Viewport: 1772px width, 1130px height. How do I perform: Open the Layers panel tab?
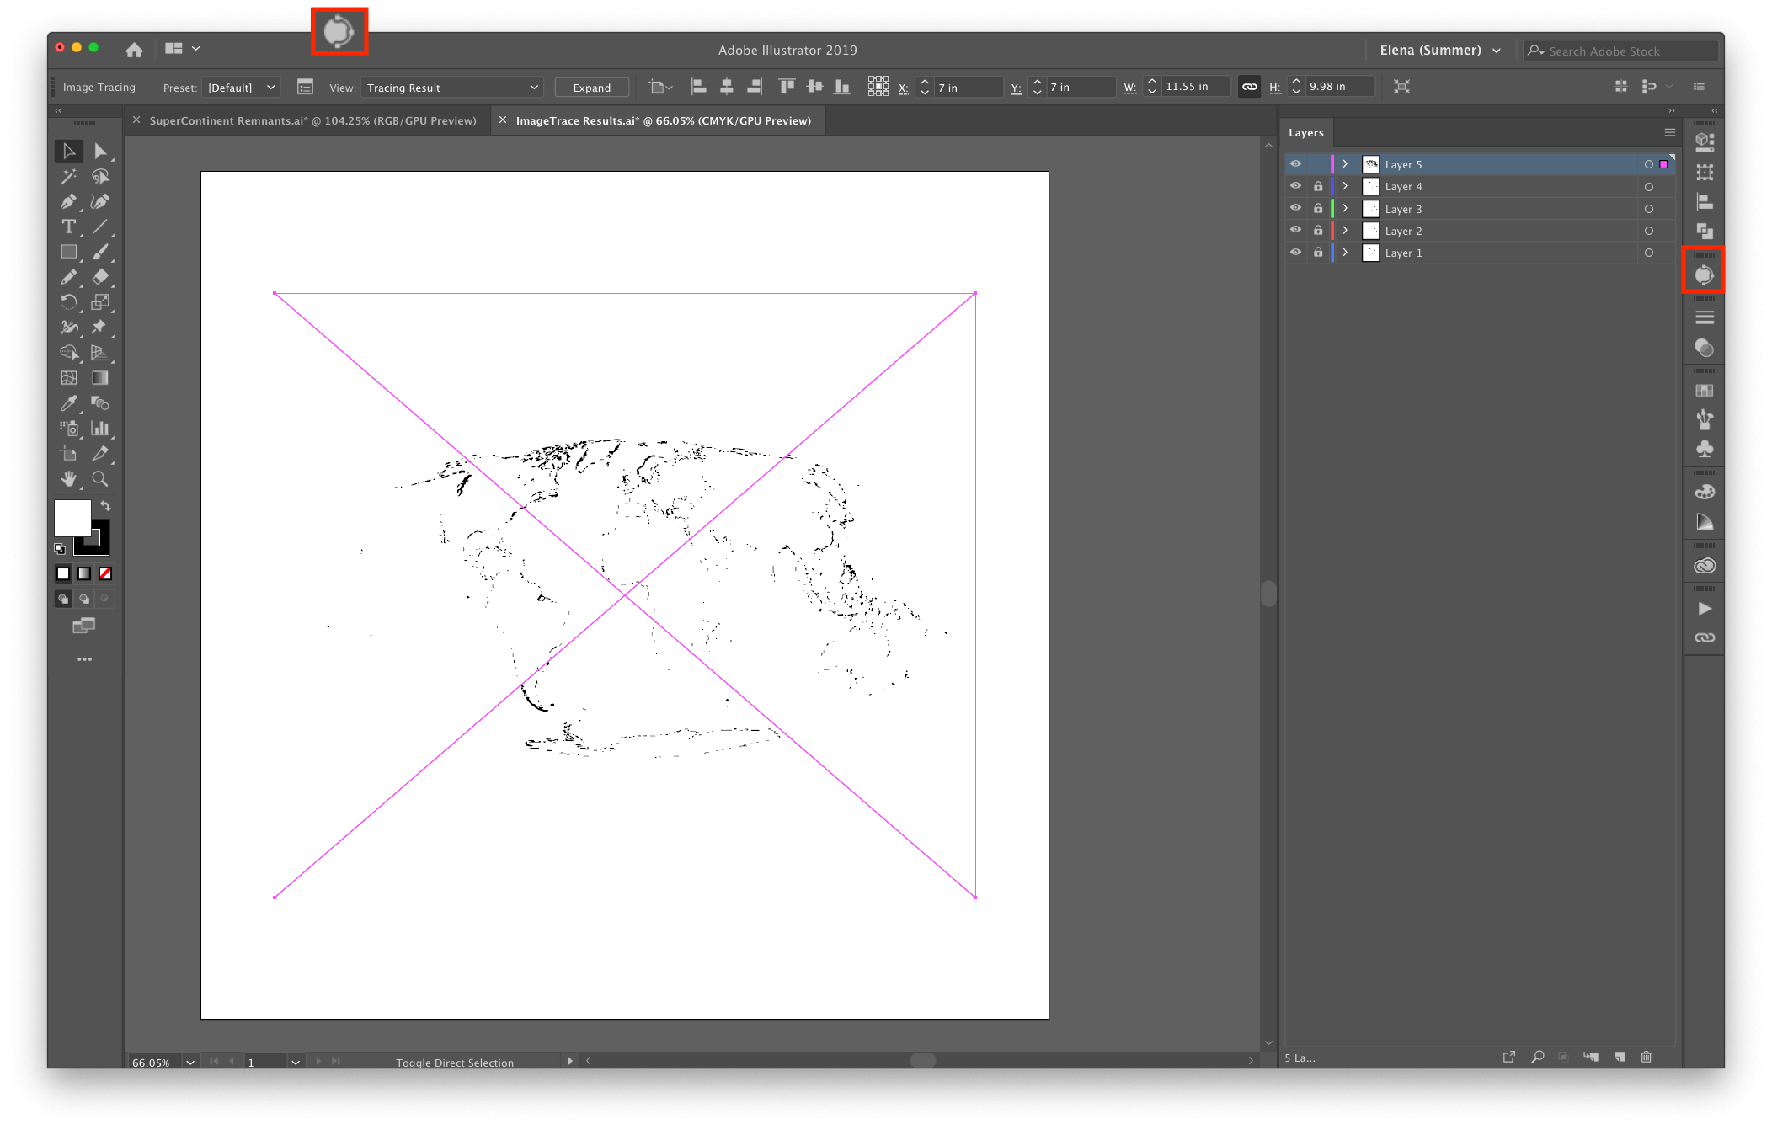1305,133
